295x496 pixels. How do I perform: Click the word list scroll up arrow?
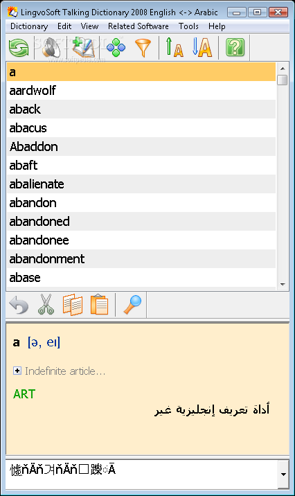[283, 69]
